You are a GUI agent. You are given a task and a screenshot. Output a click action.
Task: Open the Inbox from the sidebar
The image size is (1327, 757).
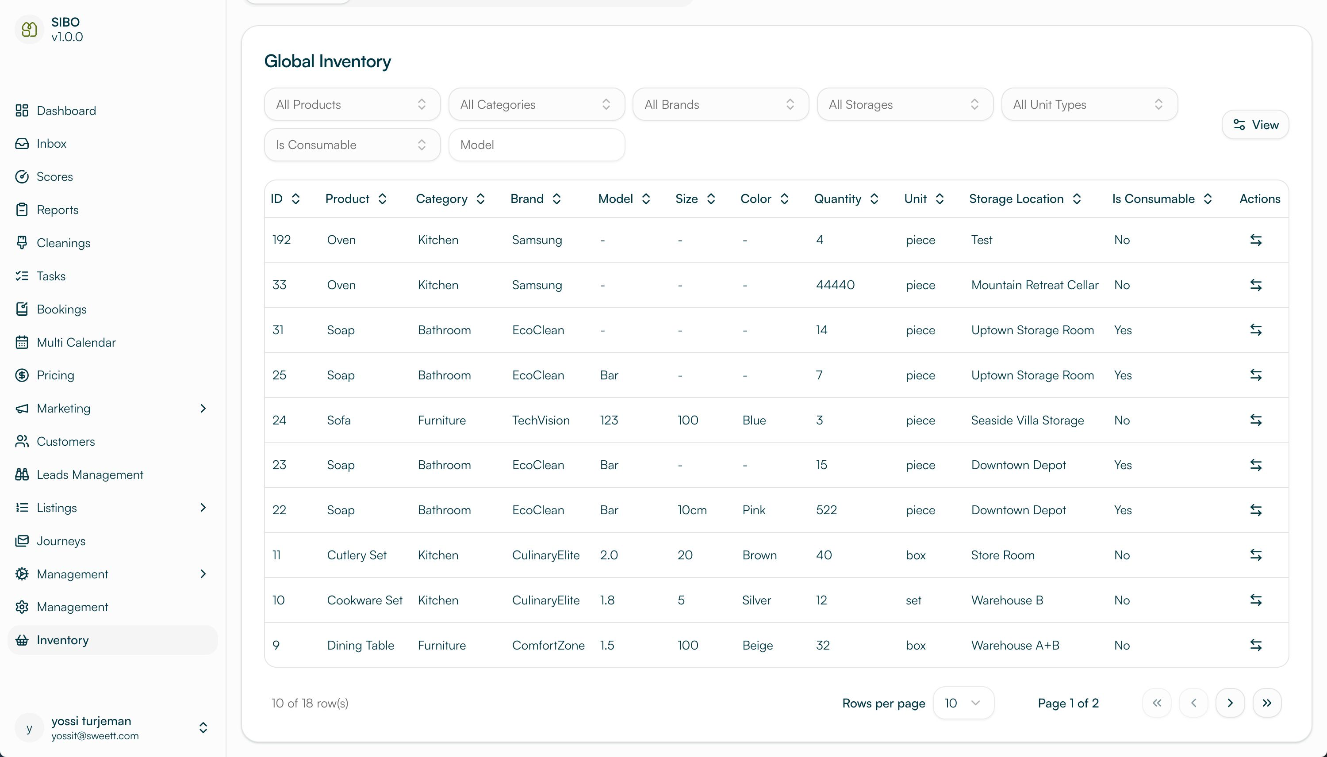coord(51,144)
